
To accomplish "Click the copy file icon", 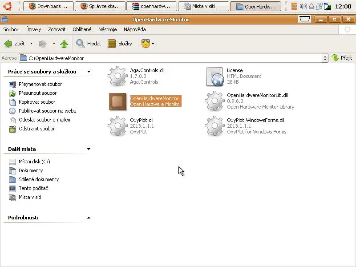I will pos(12,102).
